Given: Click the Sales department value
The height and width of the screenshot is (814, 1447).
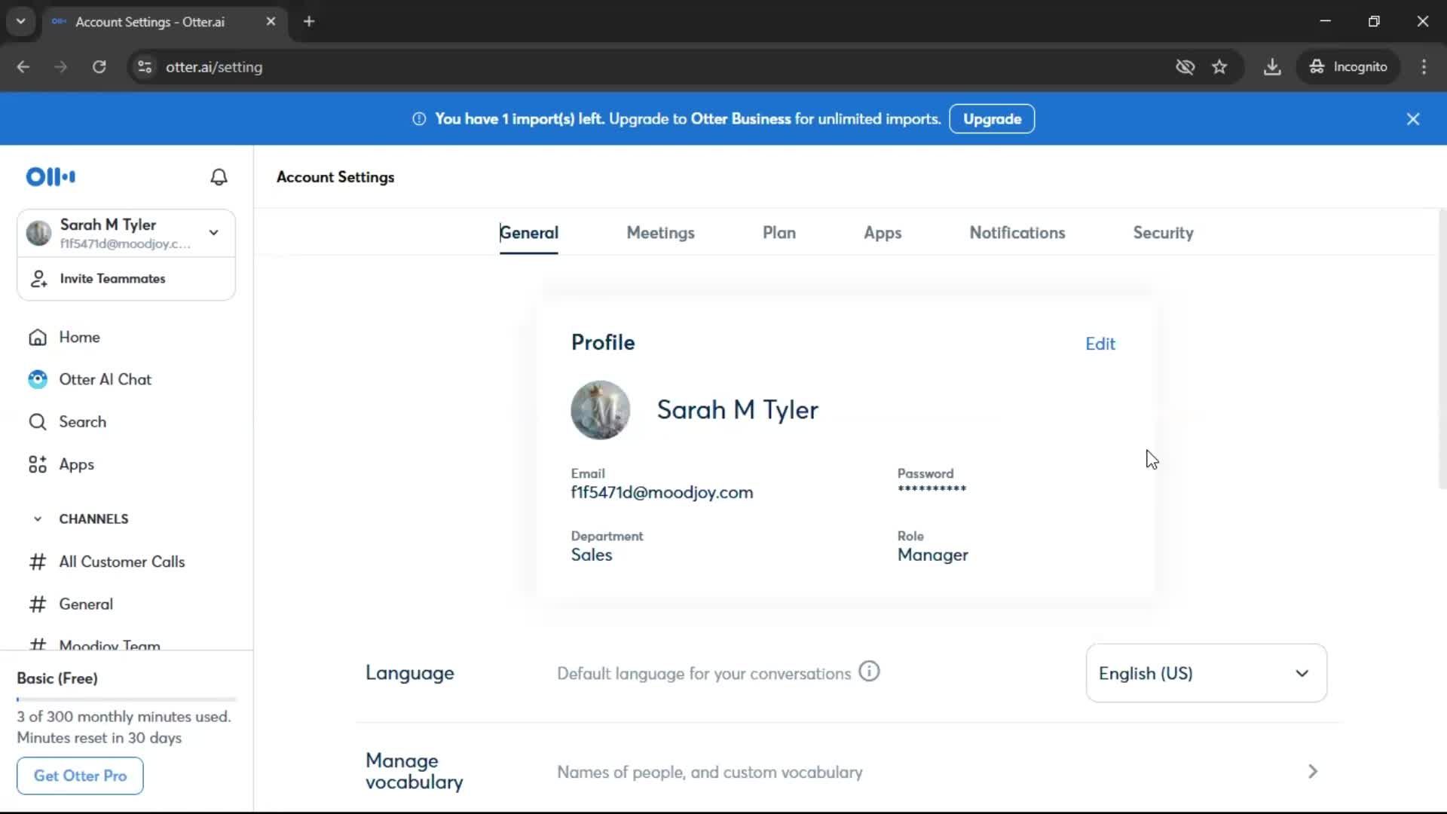Looking at the screenshot, I should pos(592,555).
